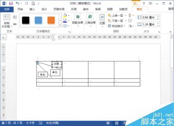Open the 位置 (Position) menu
This screenshot has width=174, height=126.
tap(102, 21)
